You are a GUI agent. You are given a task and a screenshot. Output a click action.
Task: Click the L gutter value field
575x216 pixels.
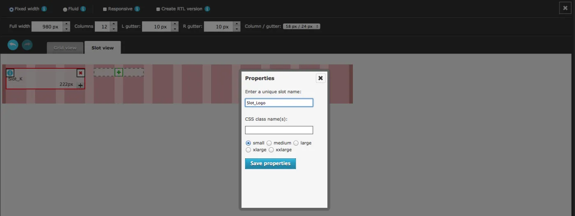tap(157, 27)
